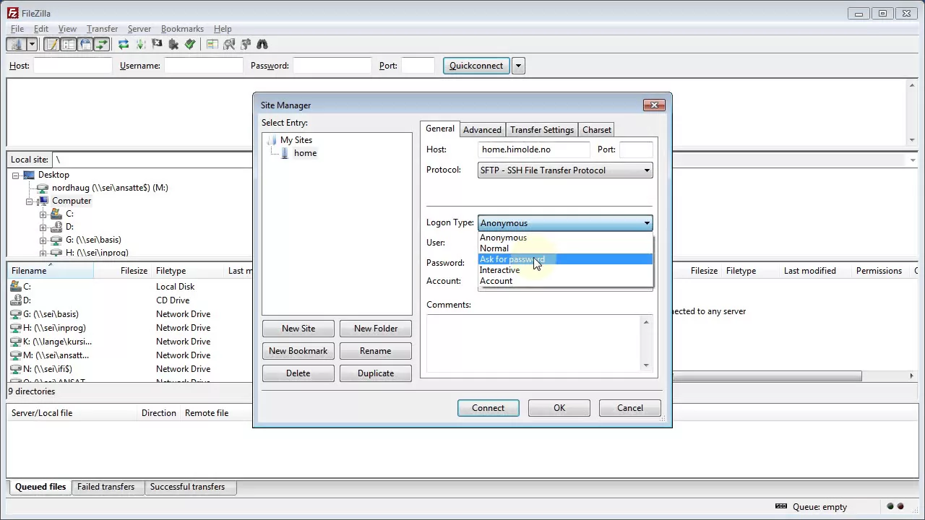Open the Transfer menu
Image resolution: width=925 pixels, height=520 pixels.
click(x=102, y=29)
